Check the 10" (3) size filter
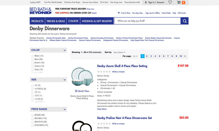This screenshot has width=219, height=131. coord(32,86)
